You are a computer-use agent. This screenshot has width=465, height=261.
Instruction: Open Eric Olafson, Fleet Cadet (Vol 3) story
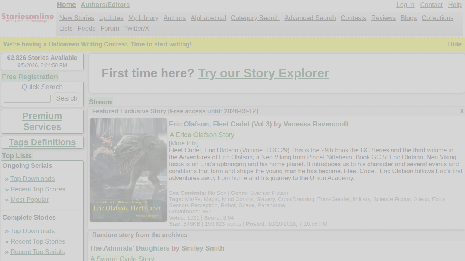(220, 124)
